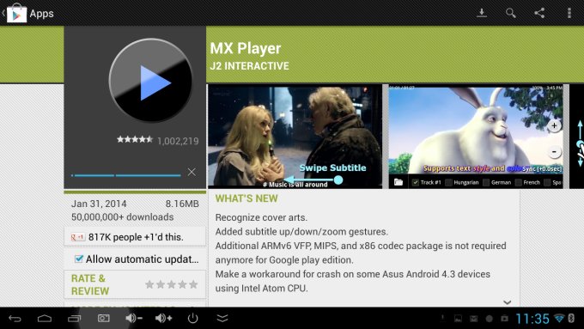Go back via Play Store Apps icon
Viewport: 584px width, 329px height.
pos(16,13)
